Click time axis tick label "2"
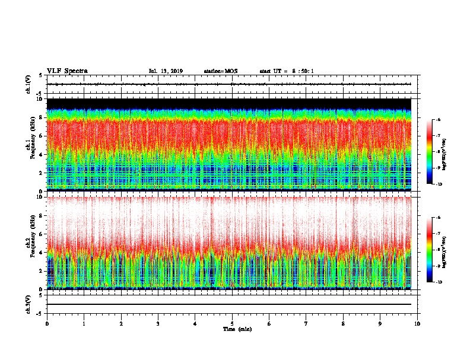The image size is (470, 363). click(121, 324)
